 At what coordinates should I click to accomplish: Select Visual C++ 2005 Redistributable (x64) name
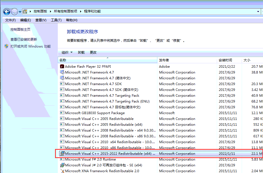[x=104, y=125]
